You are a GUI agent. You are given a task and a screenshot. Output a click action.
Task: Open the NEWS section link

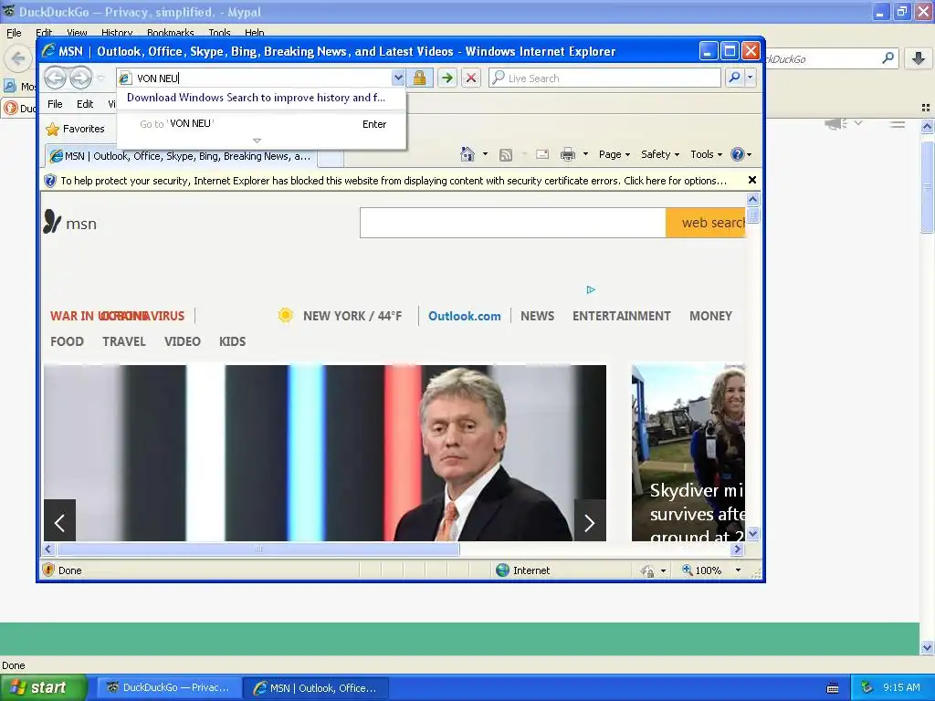click(x=537, y=316)
